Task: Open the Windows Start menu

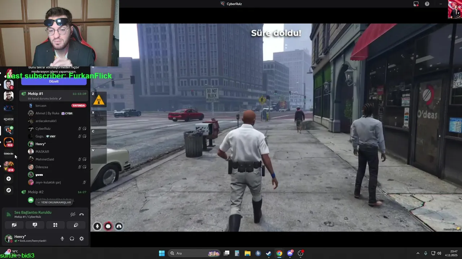Action: pos(162,253)
